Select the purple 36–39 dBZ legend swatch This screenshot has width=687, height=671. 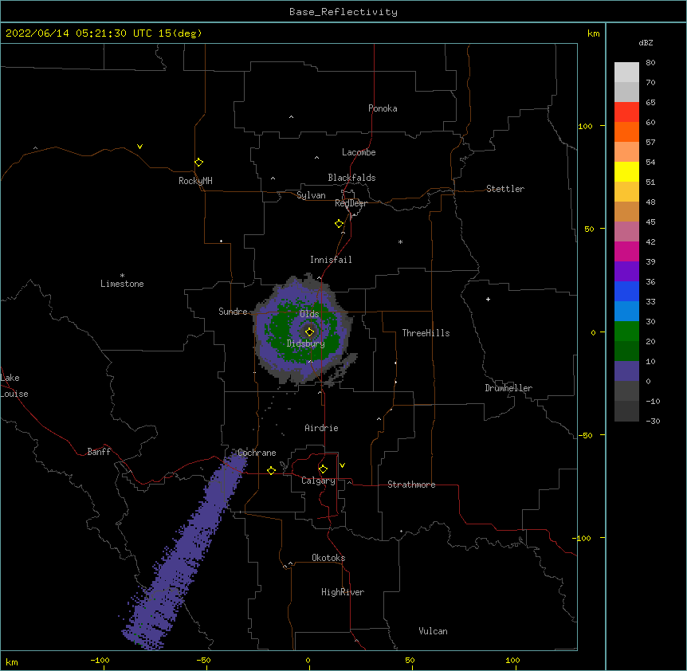(626, 272)
